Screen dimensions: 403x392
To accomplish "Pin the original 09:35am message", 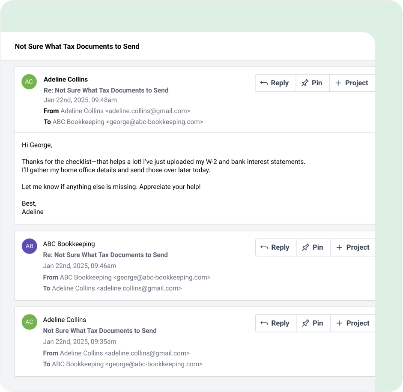I will pyautogui.click(x=313, y=323).
